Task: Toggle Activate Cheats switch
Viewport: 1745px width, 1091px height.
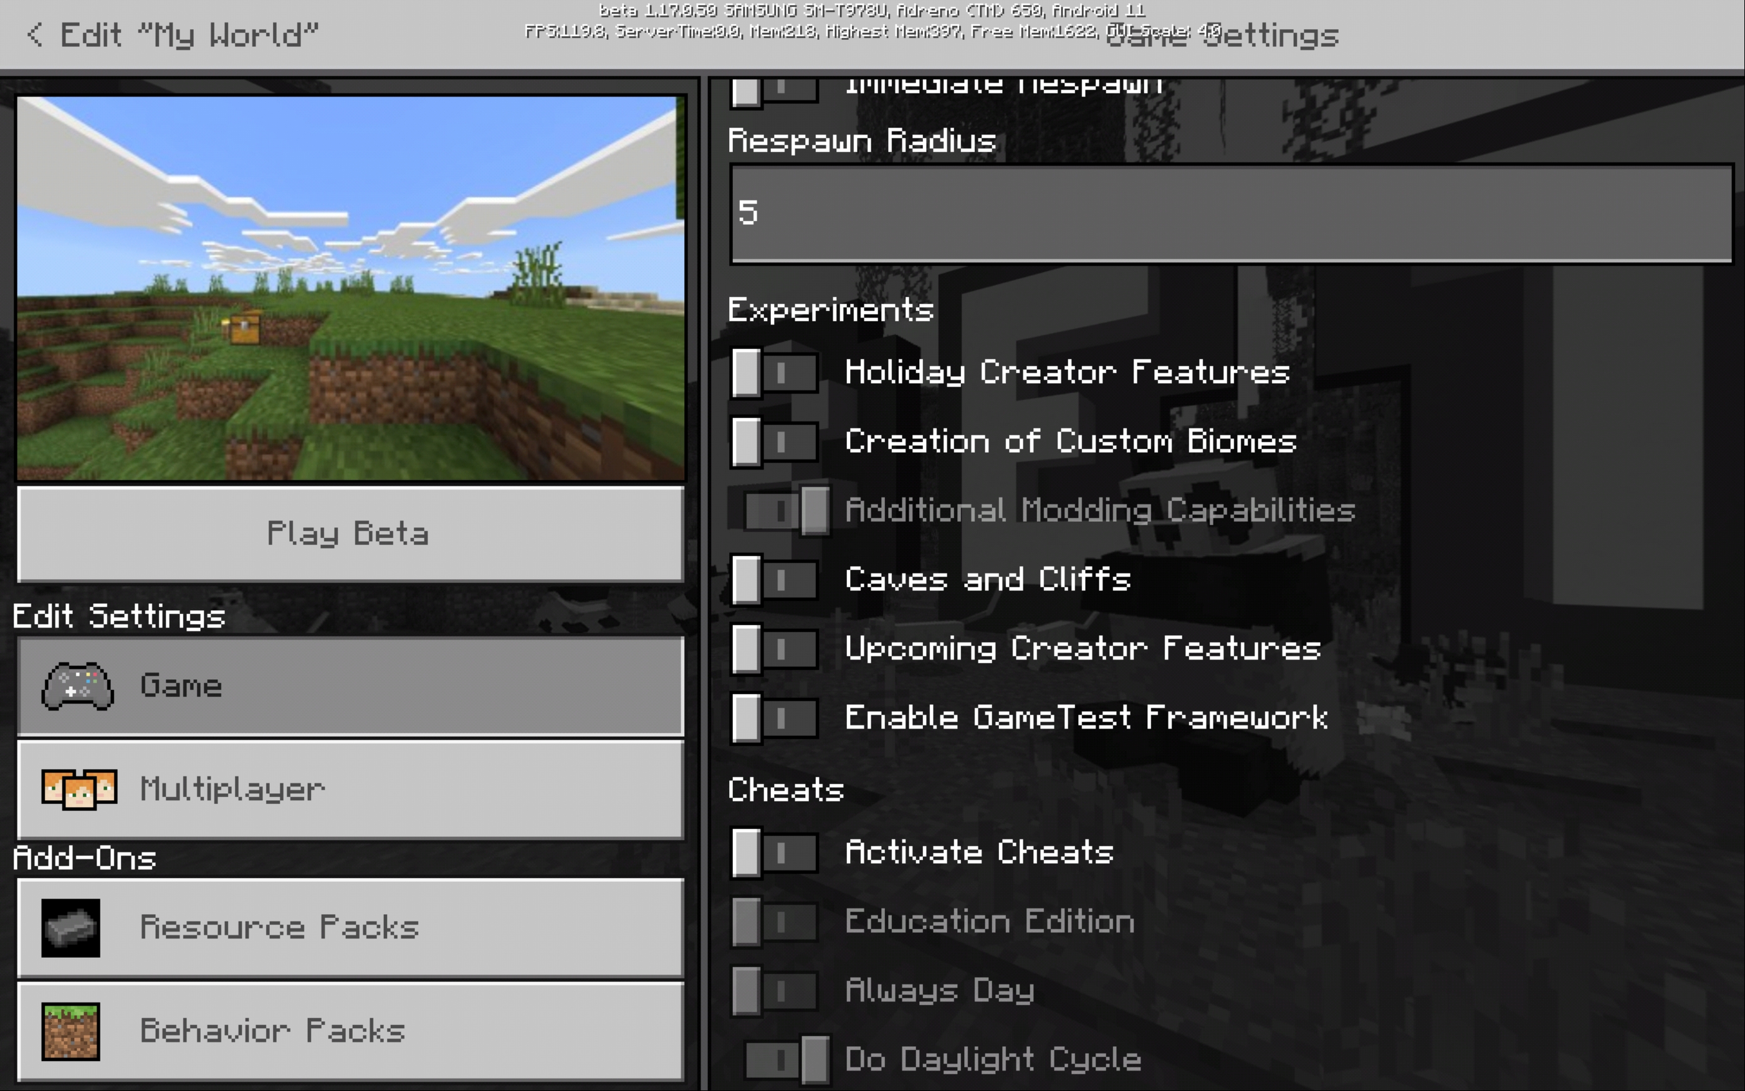Action: [773, 853]
